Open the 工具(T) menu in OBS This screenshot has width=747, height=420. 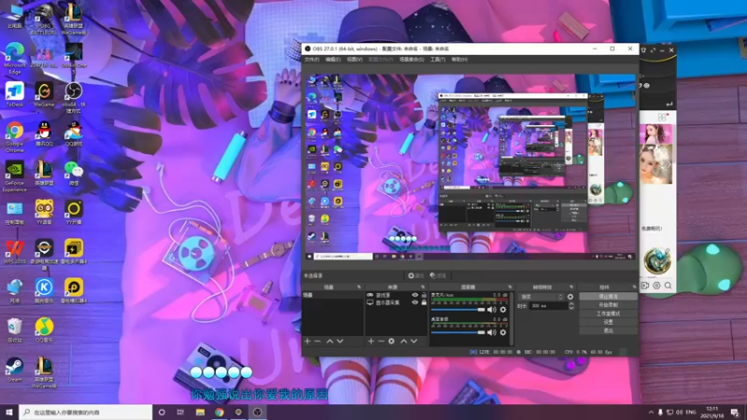(x=438, y=60)
